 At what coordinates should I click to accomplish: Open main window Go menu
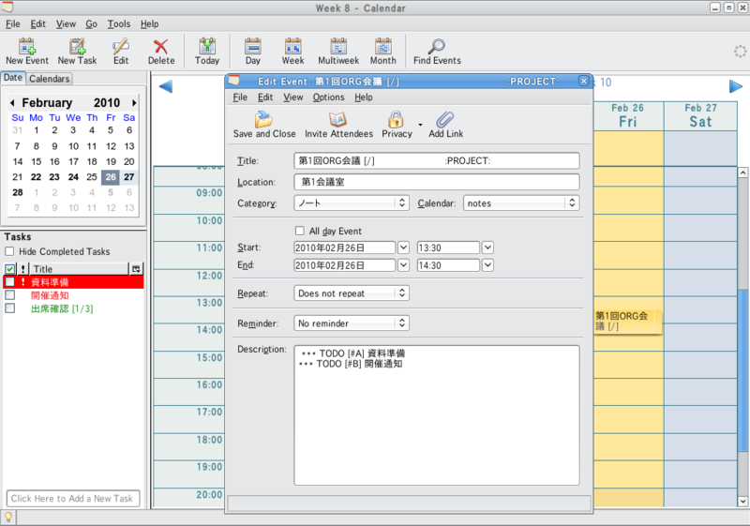(x=91, y=24)
